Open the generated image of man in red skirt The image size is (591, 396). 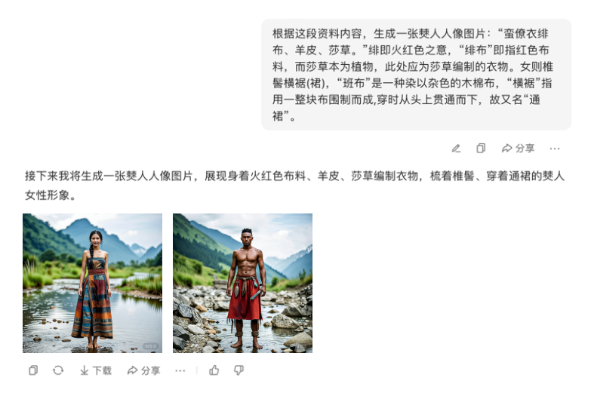[243, 284]
